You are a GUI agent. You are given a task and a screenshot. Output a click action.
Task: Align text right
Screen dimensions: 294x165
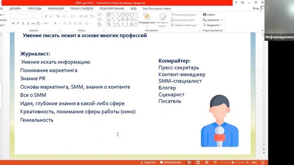[75, 23]
